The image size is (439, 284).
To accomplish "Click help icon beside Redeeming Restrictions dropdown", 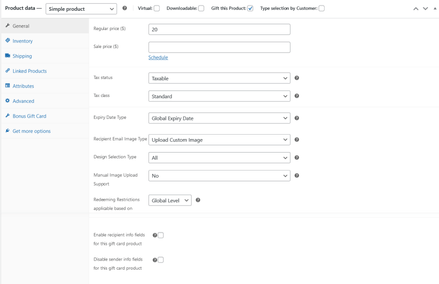I will [x=198, y=200].
